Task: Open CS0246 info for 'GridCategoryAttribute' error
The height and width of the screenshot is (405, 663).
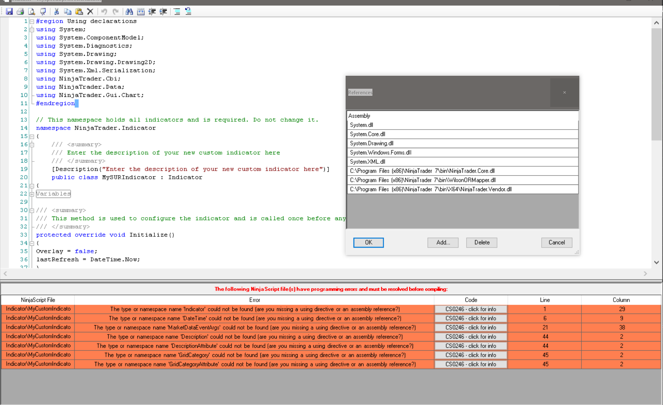Action: [x=471, y=364]
